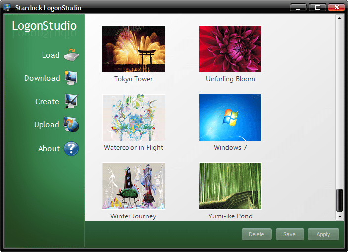Pick the Watercolor in Flight thumbnail

coord(133,117)
